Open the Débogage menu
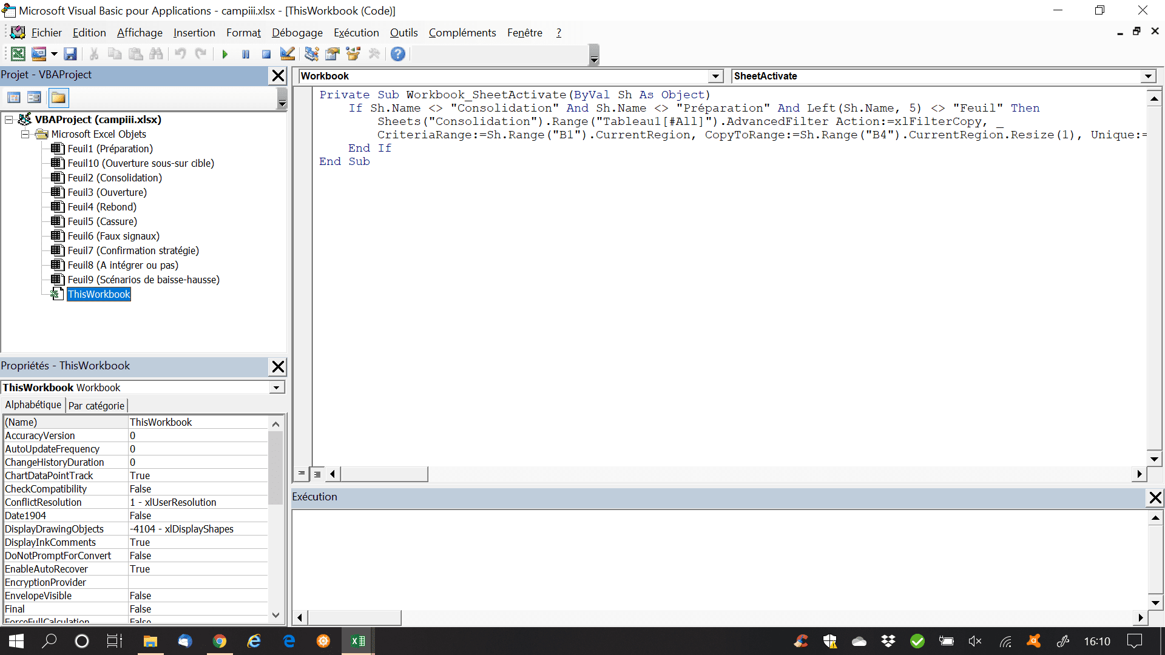 tap(297, 33)
